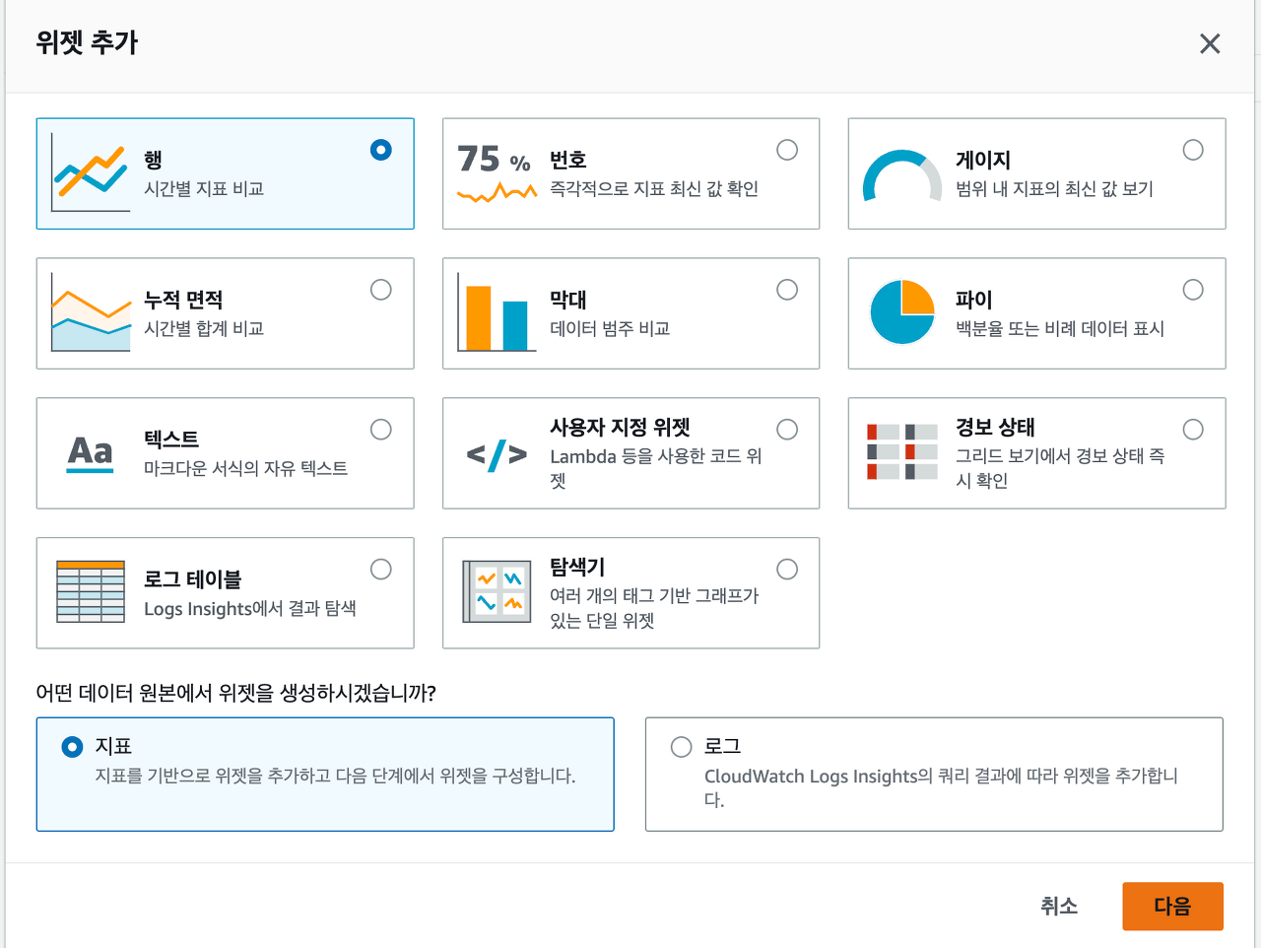Choose the 파이 chart radio button
The width and height of the screenshot is (1261, 948).
click(1193, 290)
